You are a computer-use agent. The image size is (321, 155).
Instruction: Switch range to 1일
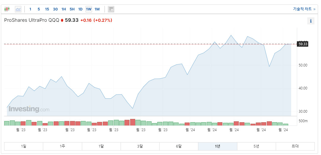(x=24, y=146)
